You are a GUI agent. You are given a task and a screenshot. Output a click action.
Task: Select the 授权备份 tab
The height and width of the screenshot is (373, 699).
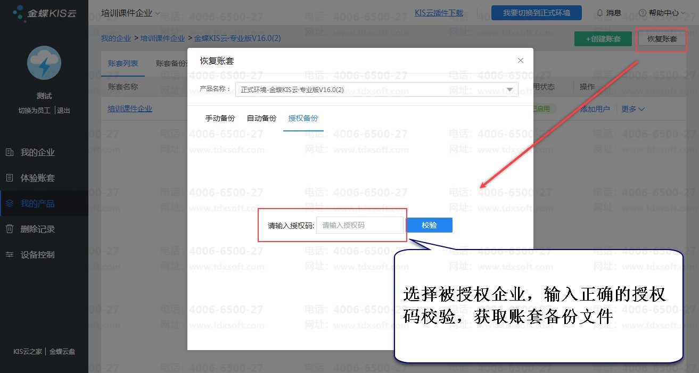point(303,118)
